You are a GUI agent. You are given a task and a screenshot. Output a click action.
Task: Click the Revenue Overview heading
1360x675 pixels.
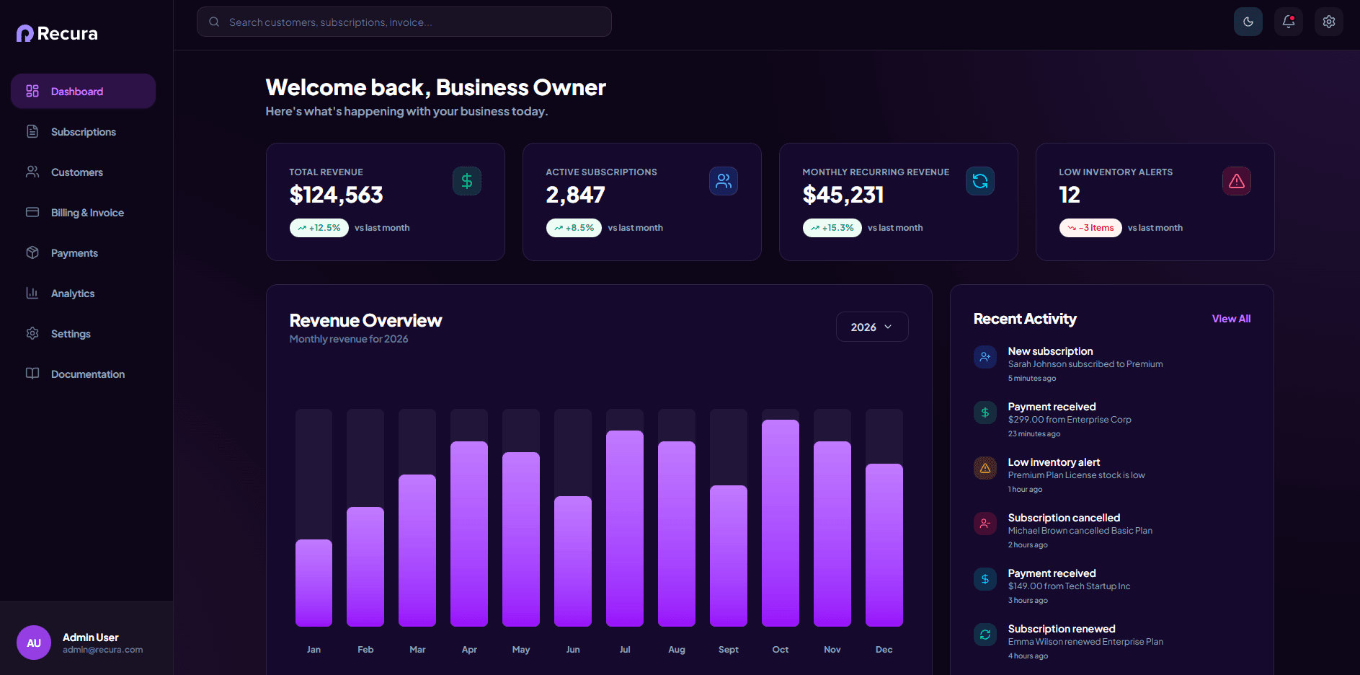pyautogui.click(x=365, y=320)
